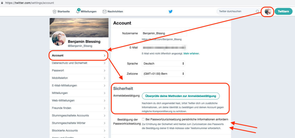Click the @Benjamin_Blssng handle
The height and width of the screenshot is (138, 295).
(80, 46)
